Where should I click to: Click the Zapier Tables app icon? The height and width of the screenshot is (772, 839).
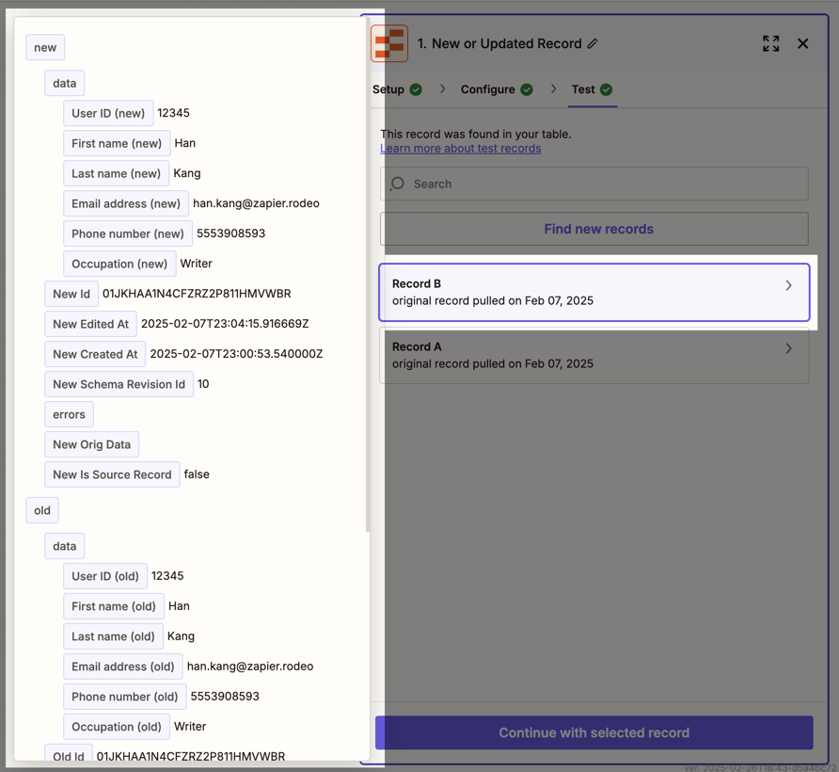[389, 43]
